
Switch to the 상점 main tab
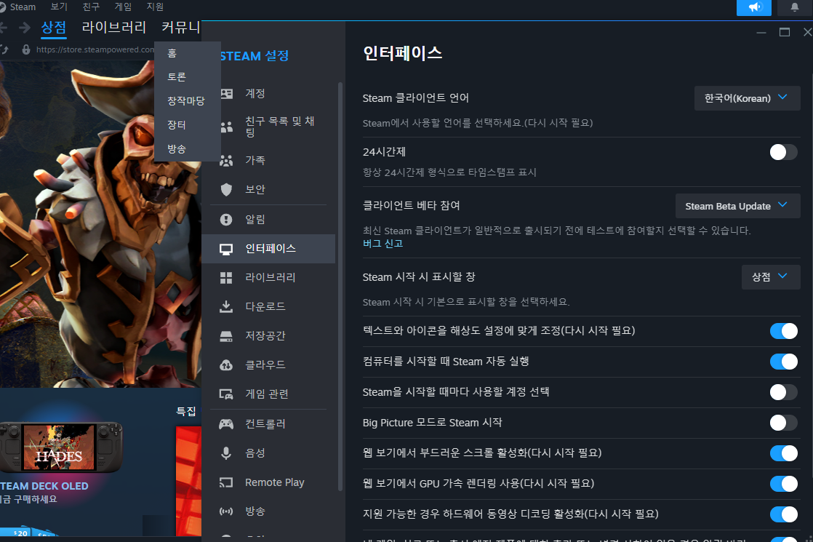pos(54,27)
